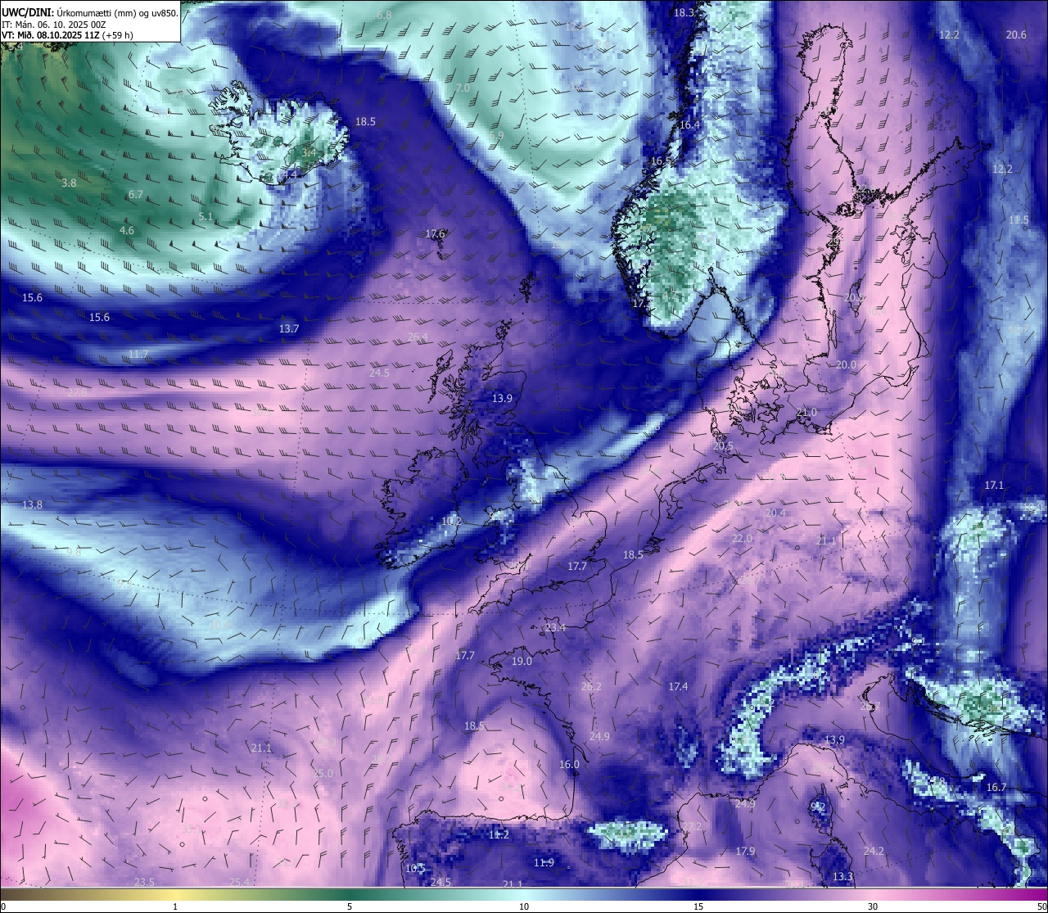The height and width of the screenshot is (913, 1048).
Task: Click the 10.2 value over Ireland
Action: tap(452, 521)
